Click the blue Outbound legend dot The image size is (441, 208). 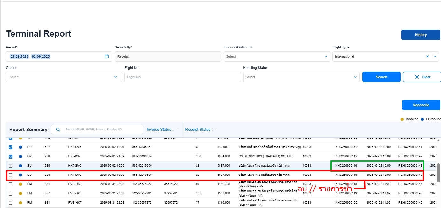422,119
